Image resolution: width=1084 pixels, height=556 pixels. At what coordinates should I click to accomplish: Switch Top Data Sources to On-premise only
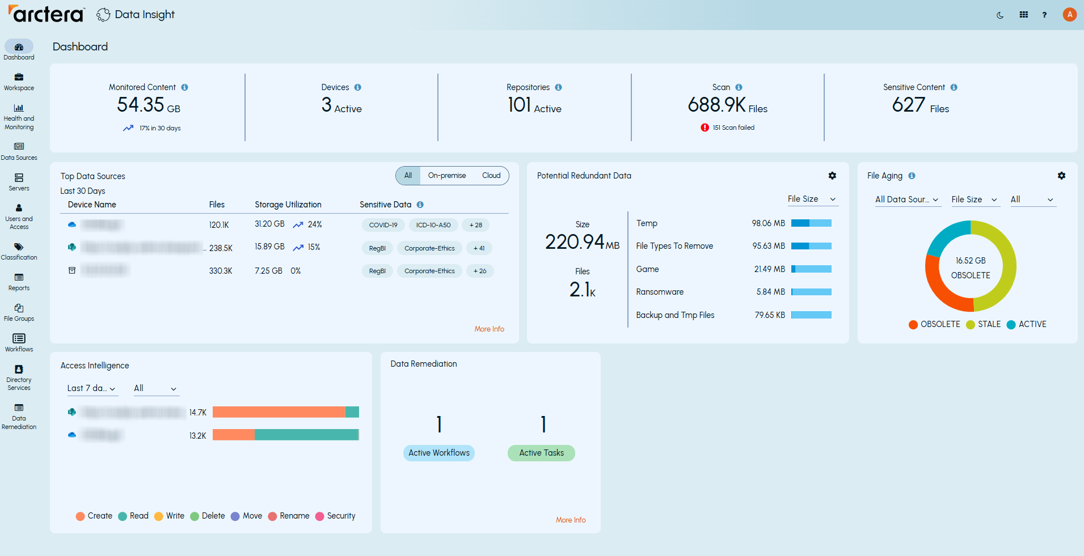click(447, 176)
